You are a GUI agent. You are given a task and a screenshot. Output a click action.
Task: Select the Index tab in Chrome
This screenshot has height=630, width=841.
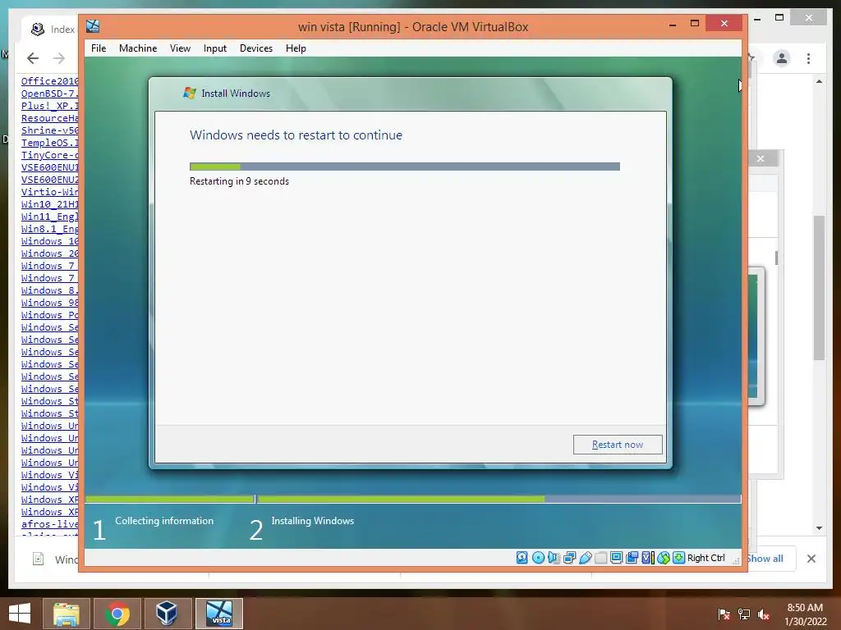51,29
